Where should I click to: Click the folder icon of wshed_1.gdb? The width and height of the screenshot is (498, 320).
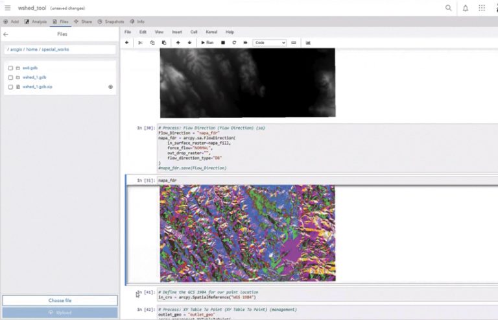pos(18,77)
